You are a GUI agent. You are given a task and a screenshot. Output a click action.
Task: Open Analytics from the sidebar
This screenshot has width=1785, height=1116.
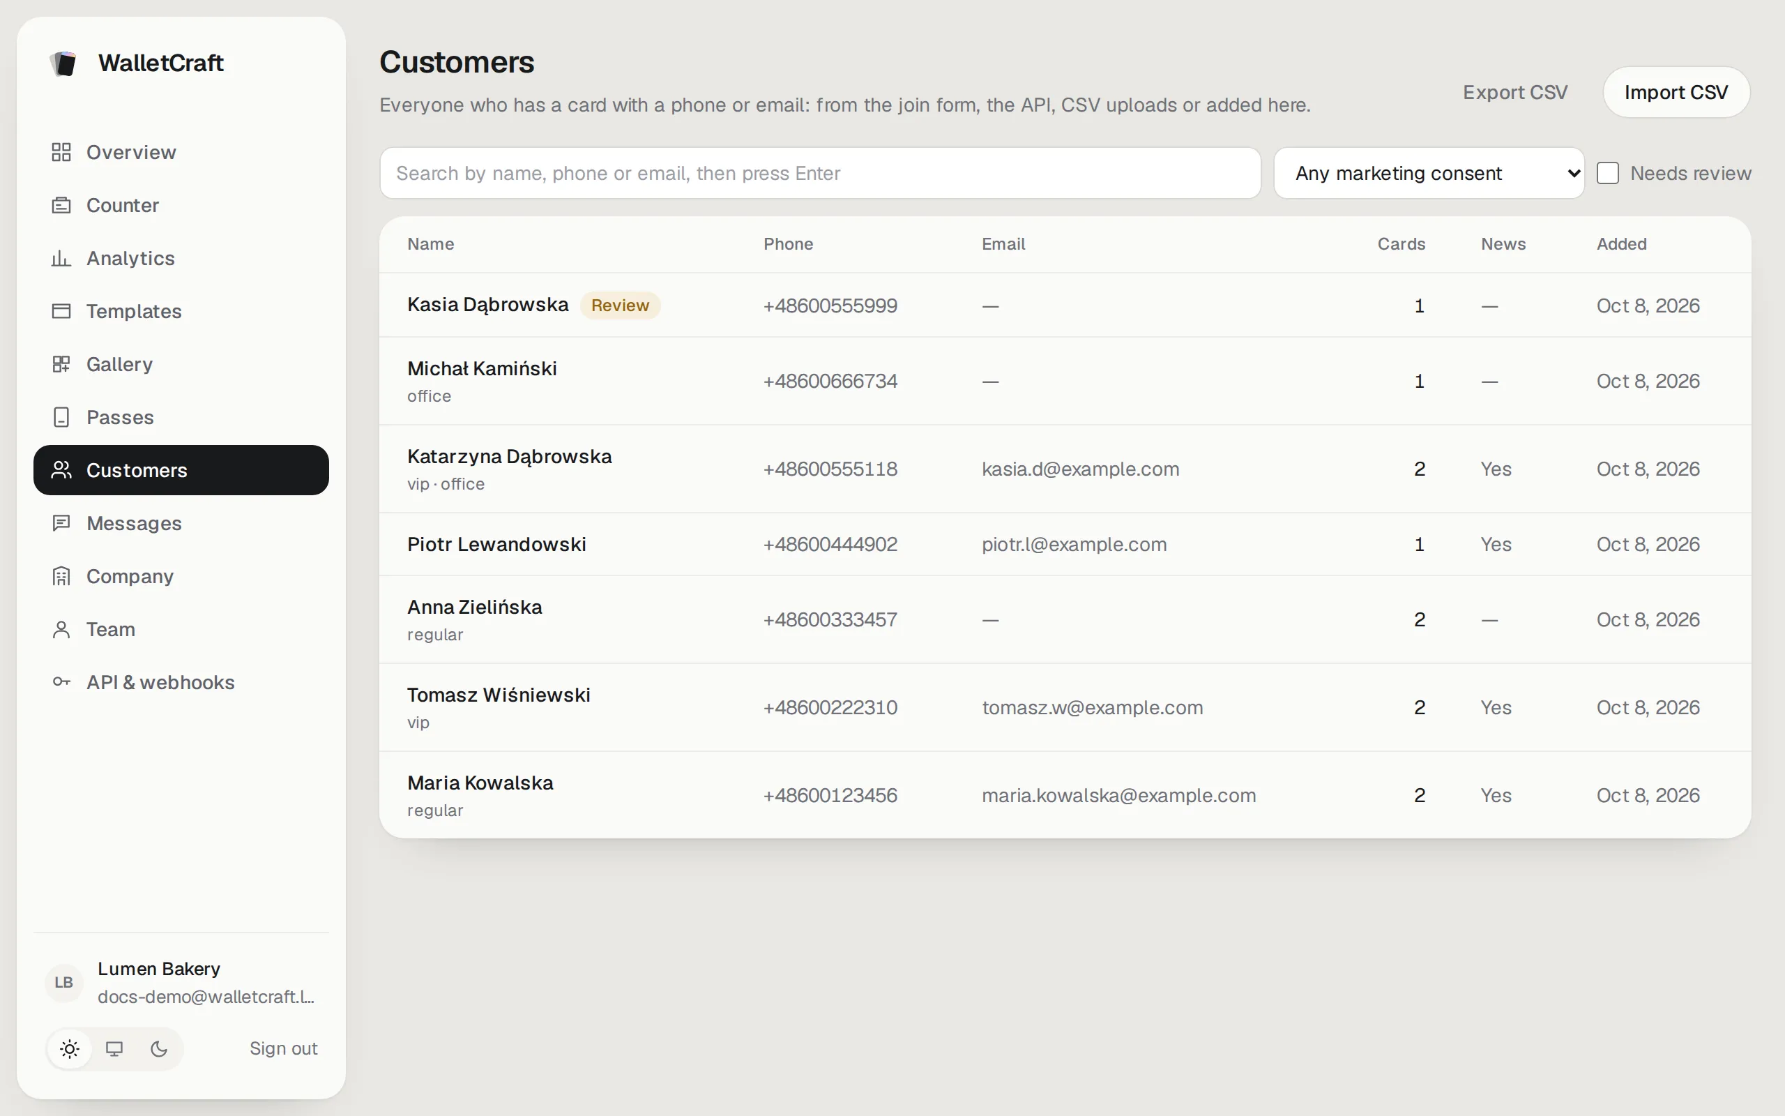tap(181, 258)
